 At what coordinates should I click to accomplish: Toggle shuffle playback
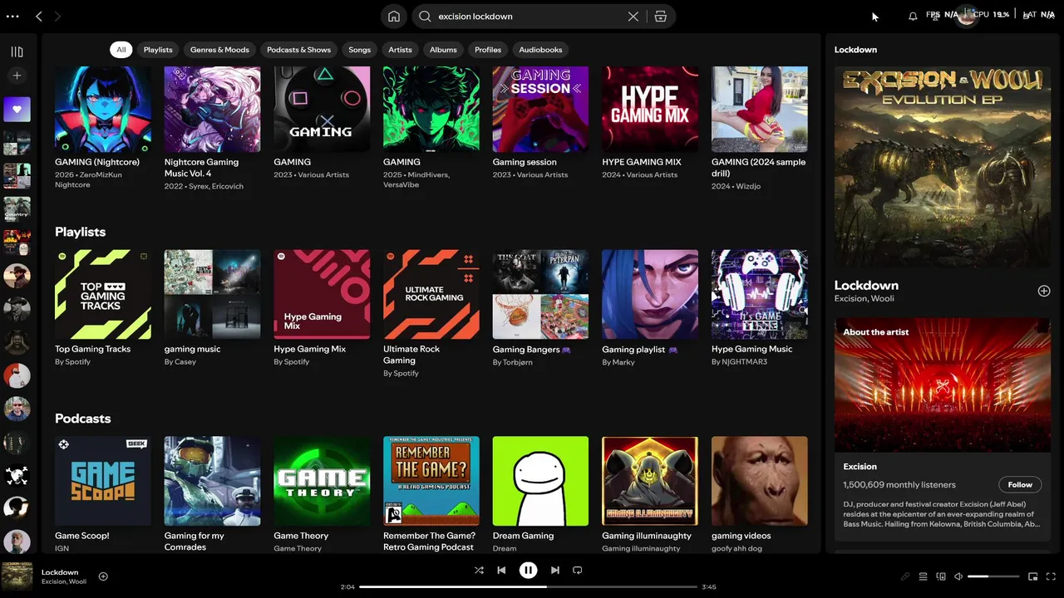pos(479,571)
